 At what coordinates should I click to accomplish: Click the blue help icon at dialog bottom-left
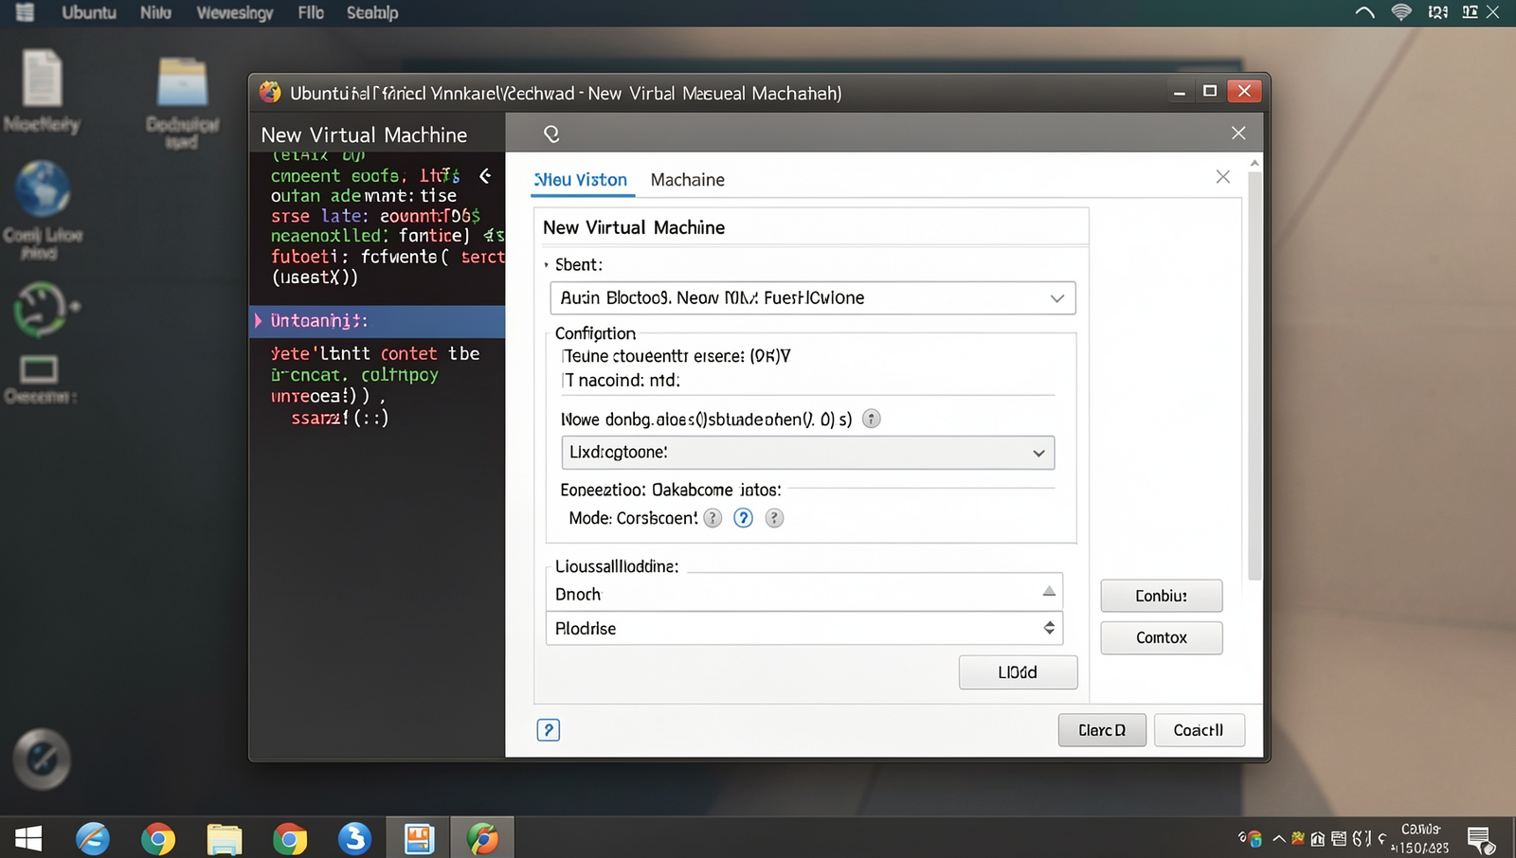549,730
